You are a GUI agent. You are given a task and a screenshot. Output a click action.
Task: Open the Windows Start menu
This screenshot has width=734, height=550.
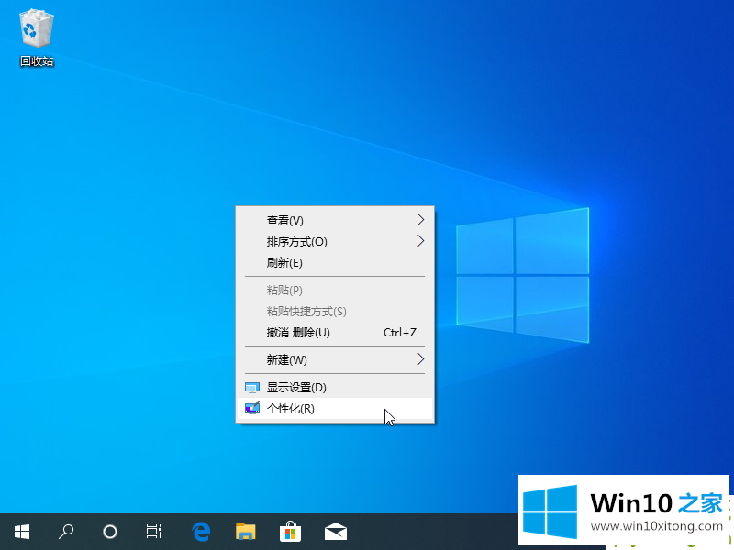[21, 531]
